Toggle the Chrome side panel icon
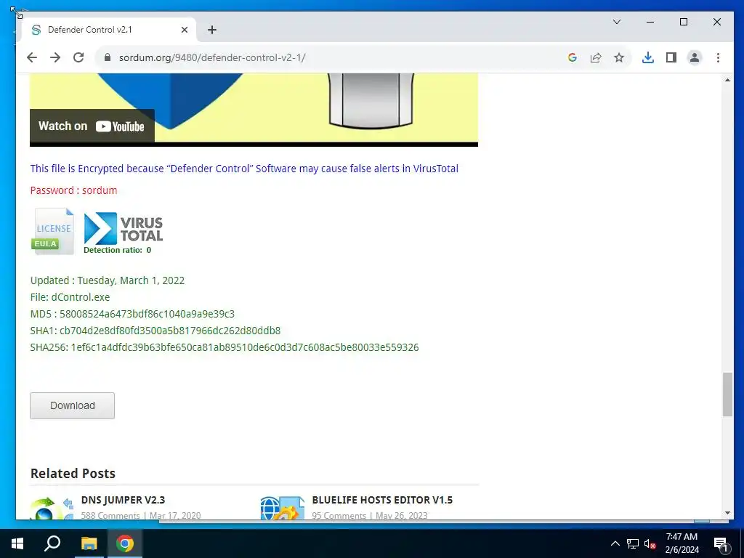 (671, 57)
